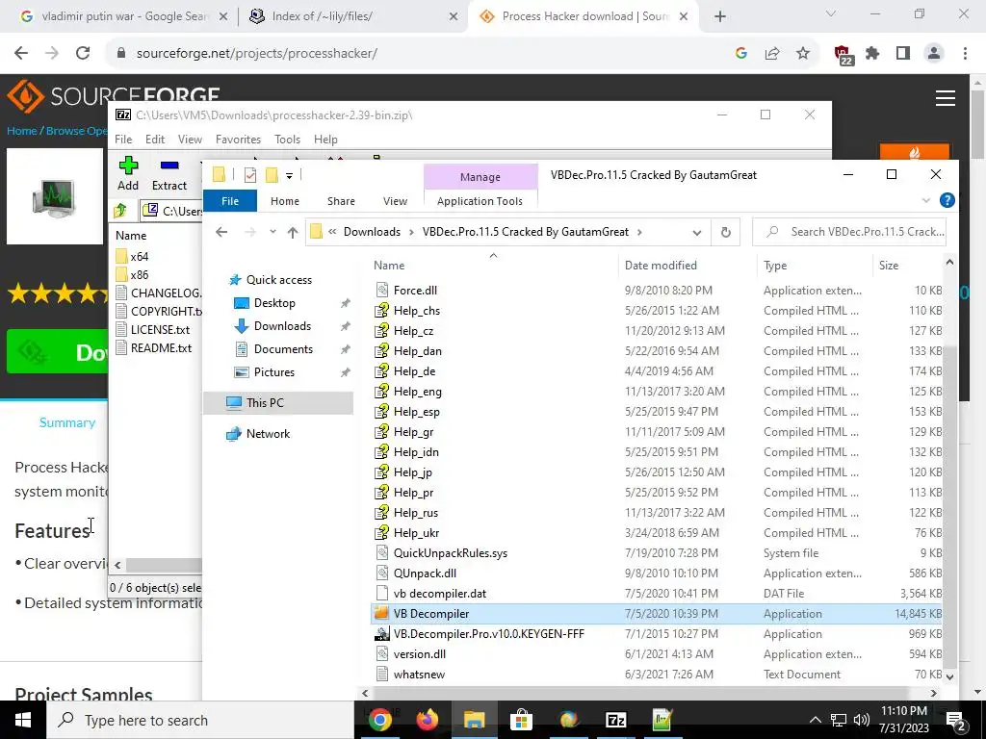Click the Explorer back arrow
This screenshot has width=986, height=739.
(221, 232)
